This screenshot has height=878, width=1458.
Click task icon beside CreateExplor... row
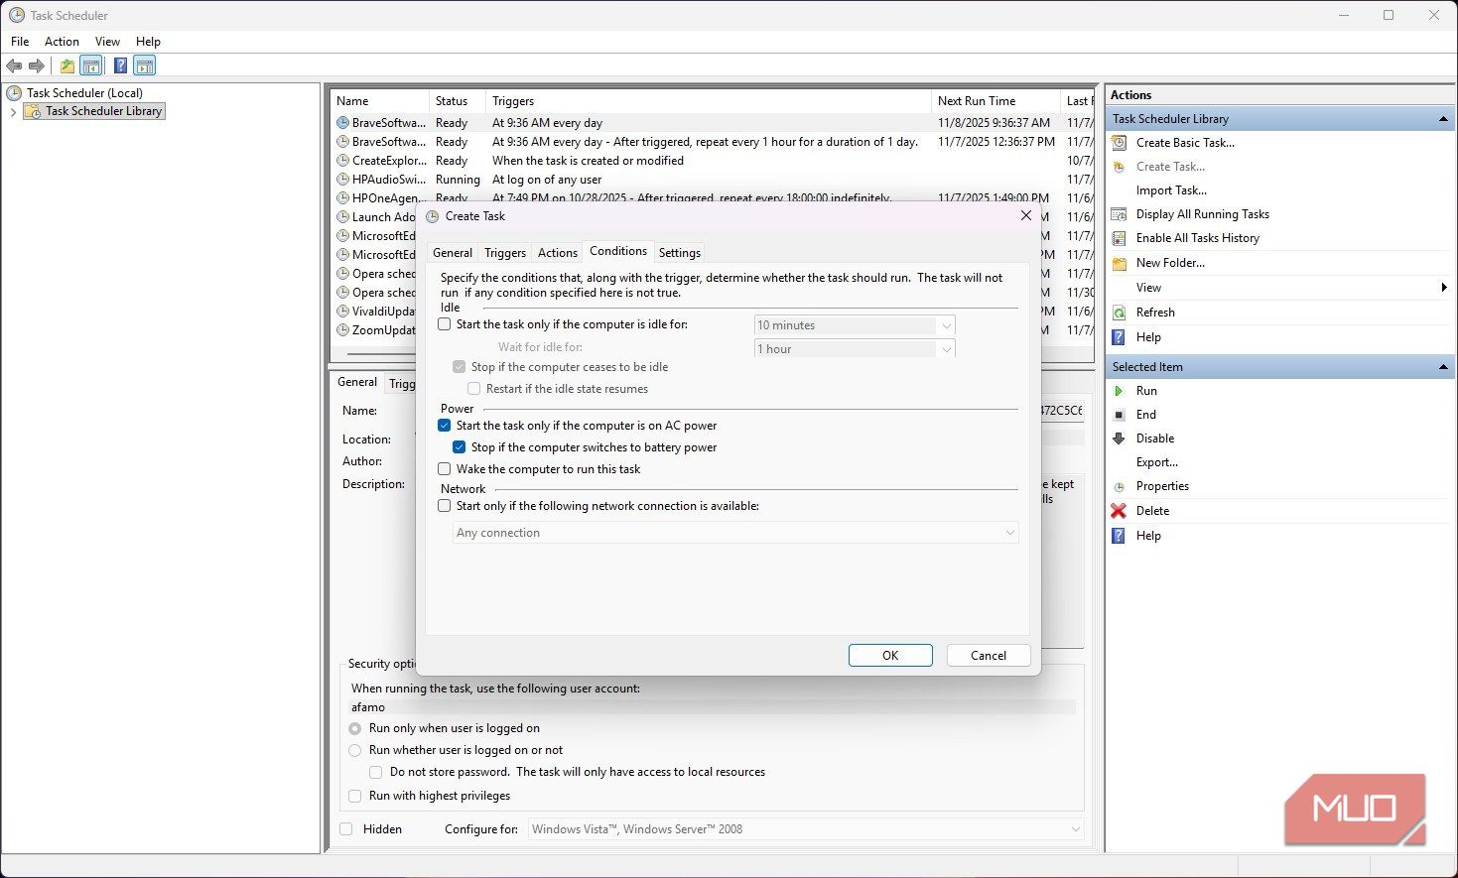pyautogui.click(x=342, y=161)
